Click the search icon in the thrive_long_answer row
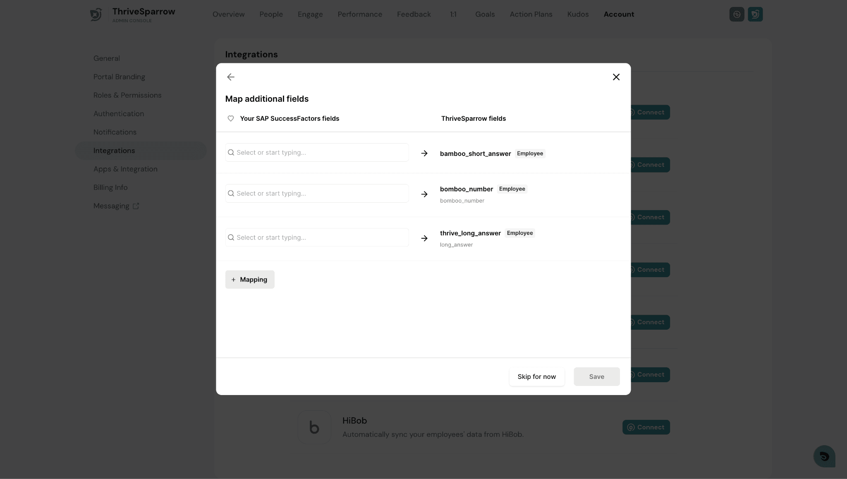Viewport: 847px width, 479px height. (x=231, y=237)
